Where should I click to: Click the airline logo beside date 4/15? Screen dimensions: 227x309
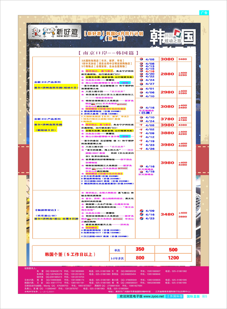(x=141, y=69)
